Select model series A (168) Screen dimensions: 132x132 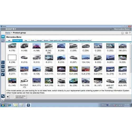[x=37, y=48]
